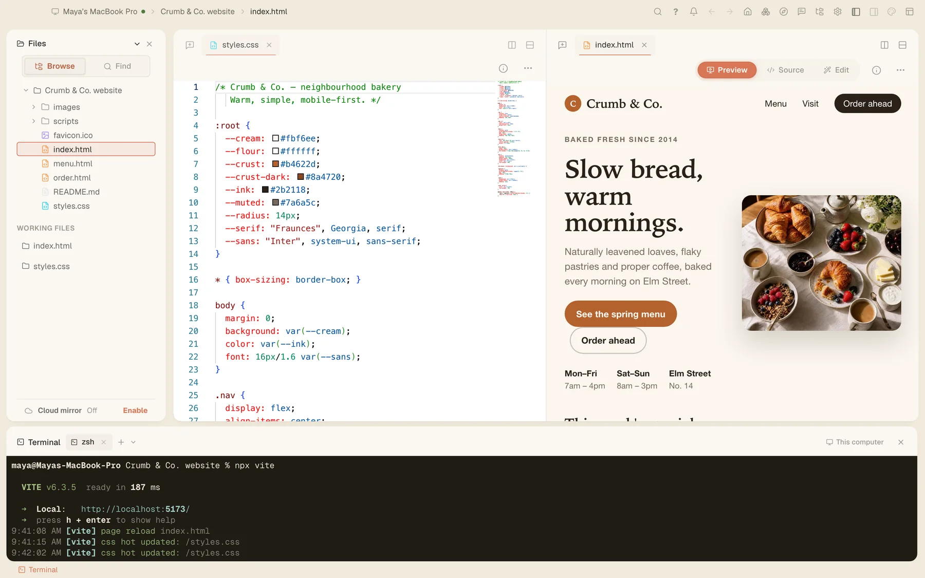Click the dark Order ahead nav button
The height and width of the screenshot is (578, 925).
867,103
